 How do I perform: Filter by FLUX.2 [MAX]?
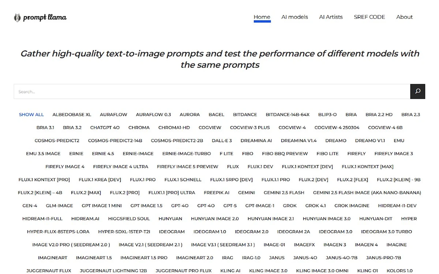click(86, 193)
